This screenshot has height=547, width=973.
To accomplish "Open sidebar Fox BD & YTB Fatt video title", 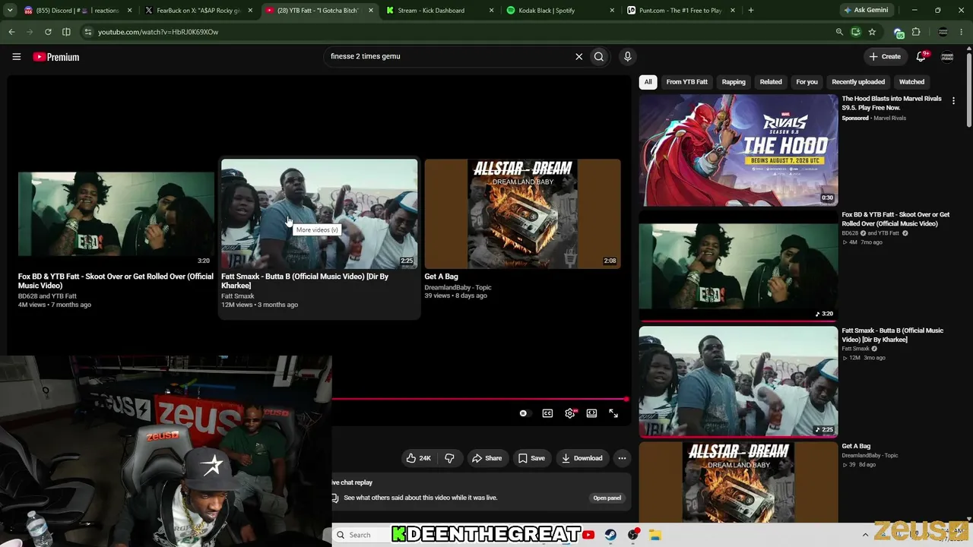I will pyautogui.click(x=895, y=219).
